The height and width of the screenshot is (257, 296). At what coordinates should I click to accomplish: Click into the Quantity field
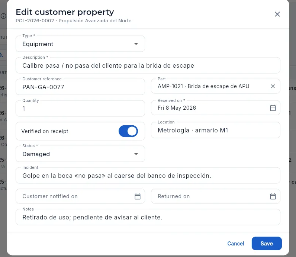click(80, 109)
